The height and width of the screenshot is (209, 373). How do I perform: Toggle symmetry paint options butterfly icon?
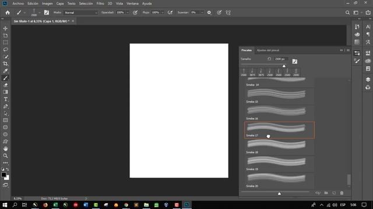[x=228, y=13]
